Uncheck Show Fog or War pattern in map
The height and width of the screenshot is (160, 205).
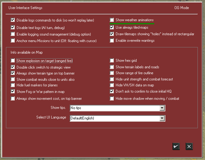point(13,91)
